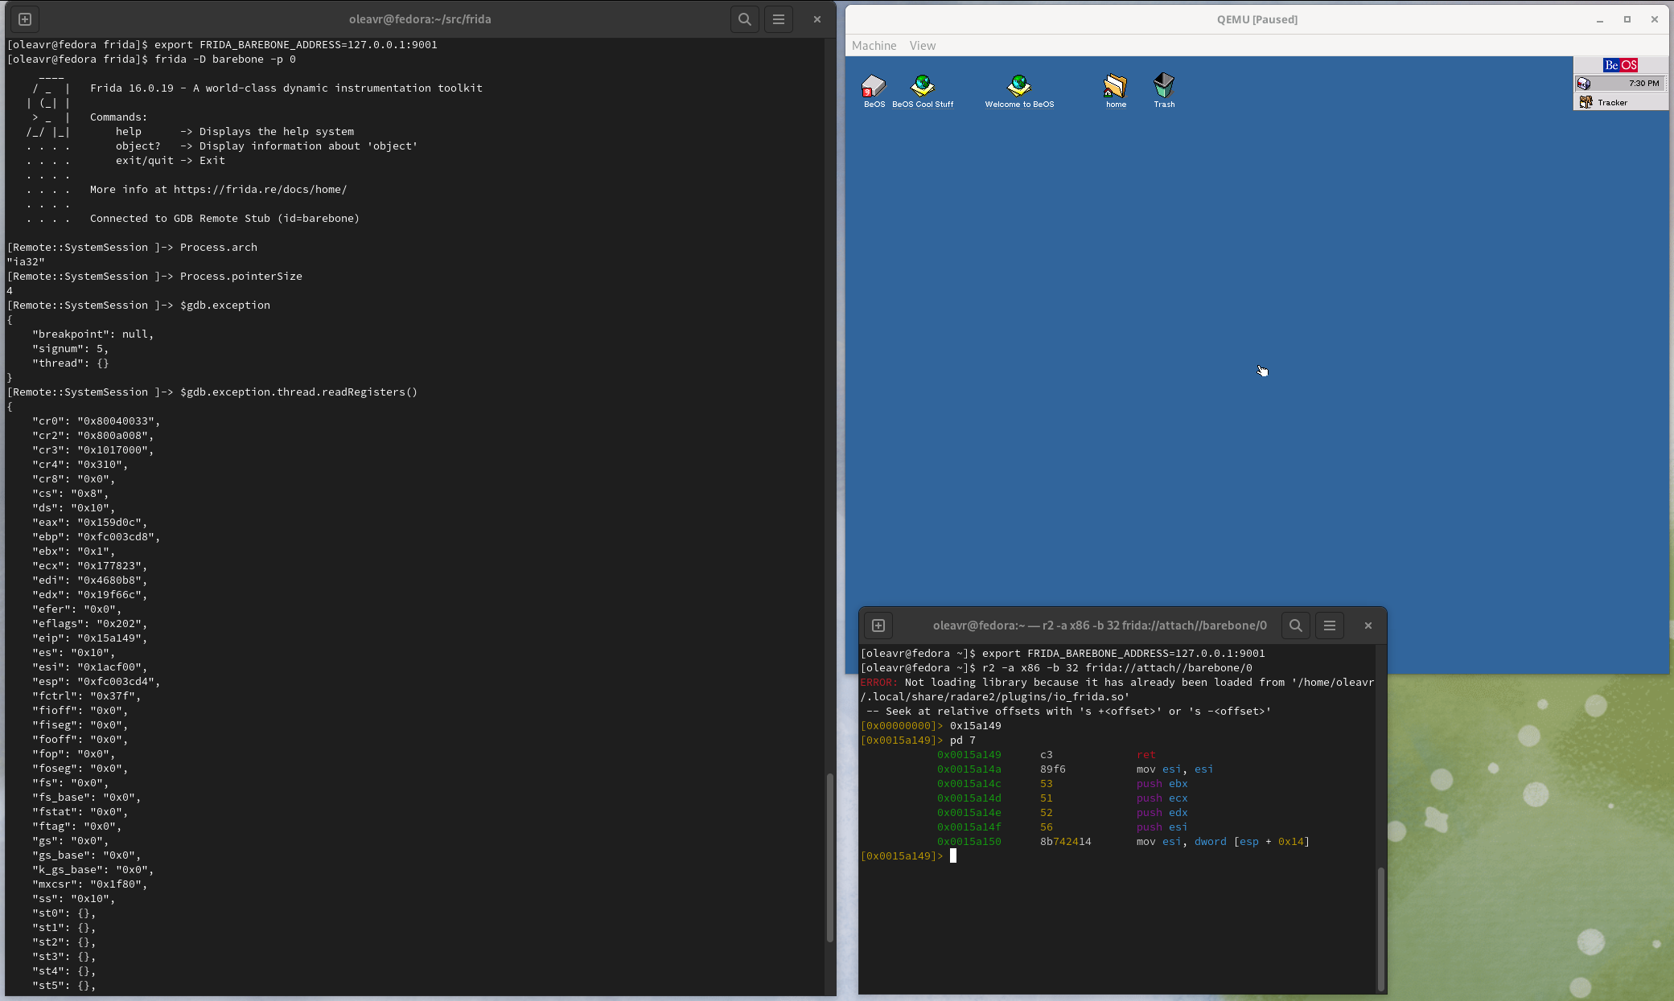This screenshot has width=1674, height=1001.
Task: Toggle QEMU paused state via Machine menu
Action: click(x=874, y=45)
